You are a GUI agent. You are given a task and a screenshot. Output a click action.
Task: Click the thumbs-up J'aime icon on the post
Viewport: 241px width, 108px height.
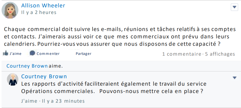pos(5,53)
